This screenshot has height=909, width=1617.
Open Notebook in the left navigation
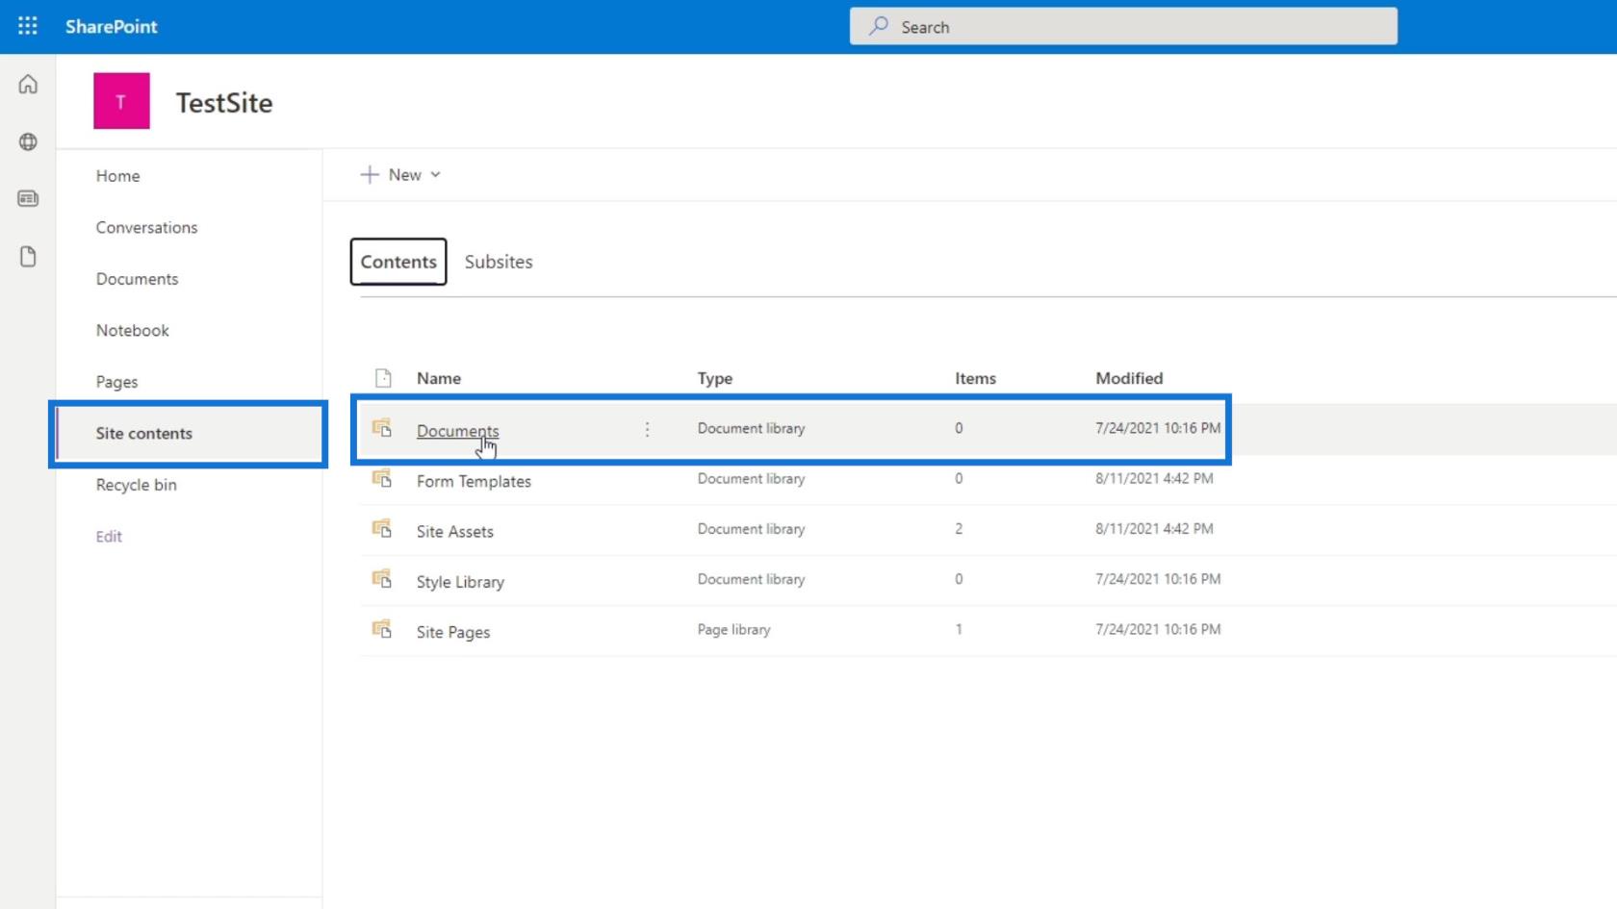click(x=132, y=331)
